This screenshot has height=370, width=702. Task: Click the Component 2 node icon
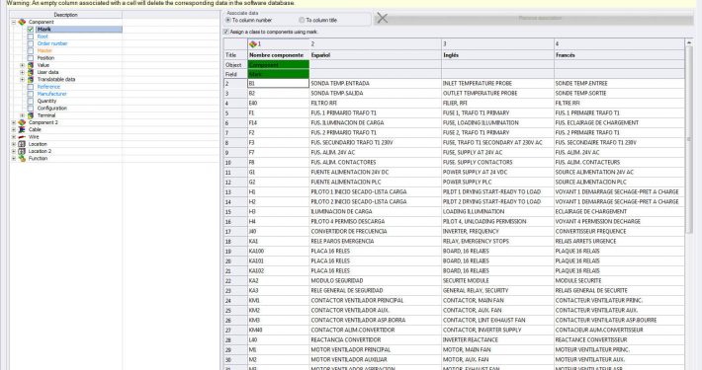[22, 122]
